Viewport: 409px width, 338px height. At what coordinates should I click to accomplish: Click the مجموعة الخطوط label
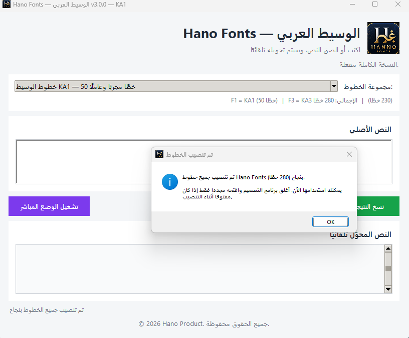tap(368, 86)
